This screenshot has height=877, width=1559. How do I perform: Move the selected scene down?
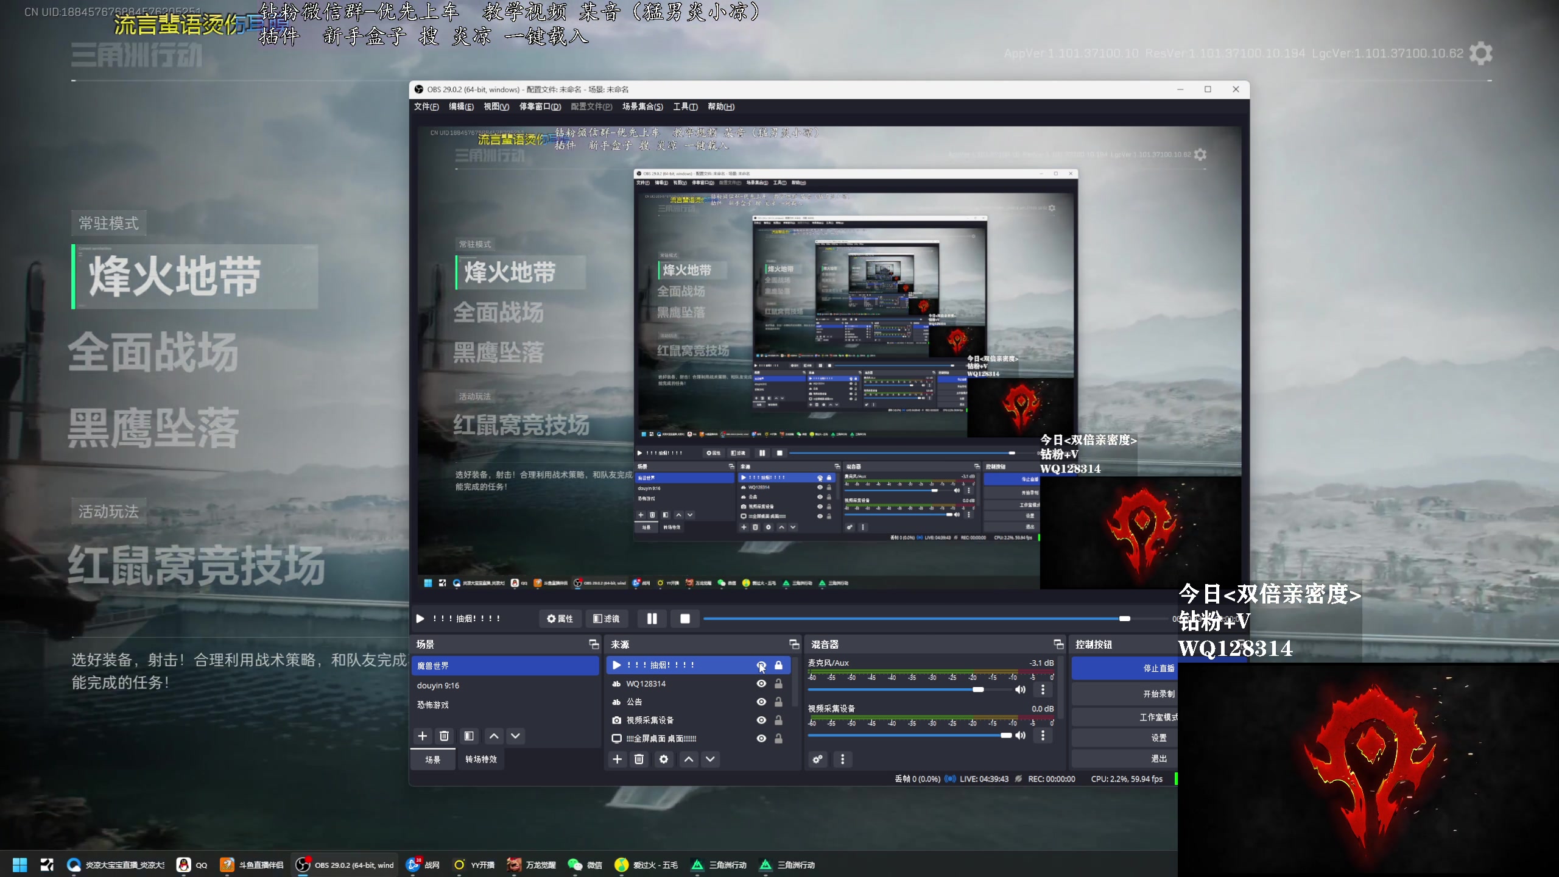pos(515,736)
